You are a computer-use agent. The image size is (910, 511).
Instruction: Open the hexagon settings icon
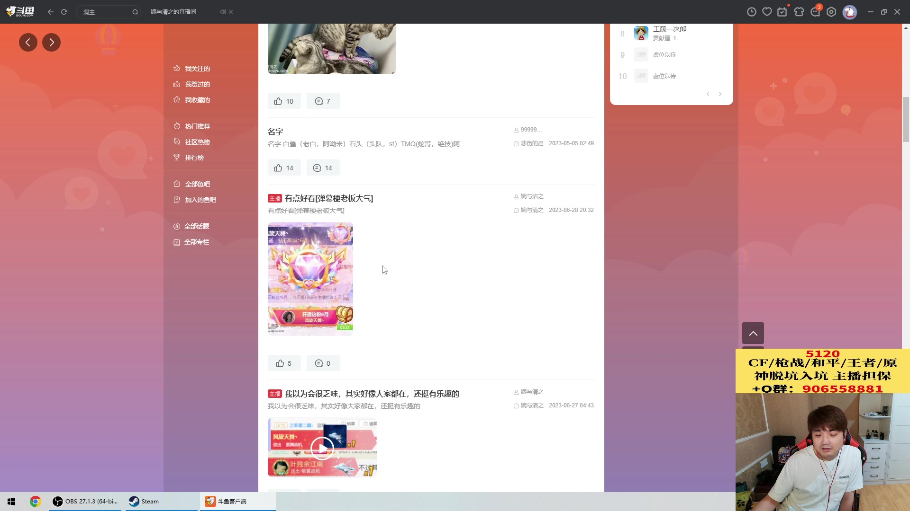coord(831,12)
